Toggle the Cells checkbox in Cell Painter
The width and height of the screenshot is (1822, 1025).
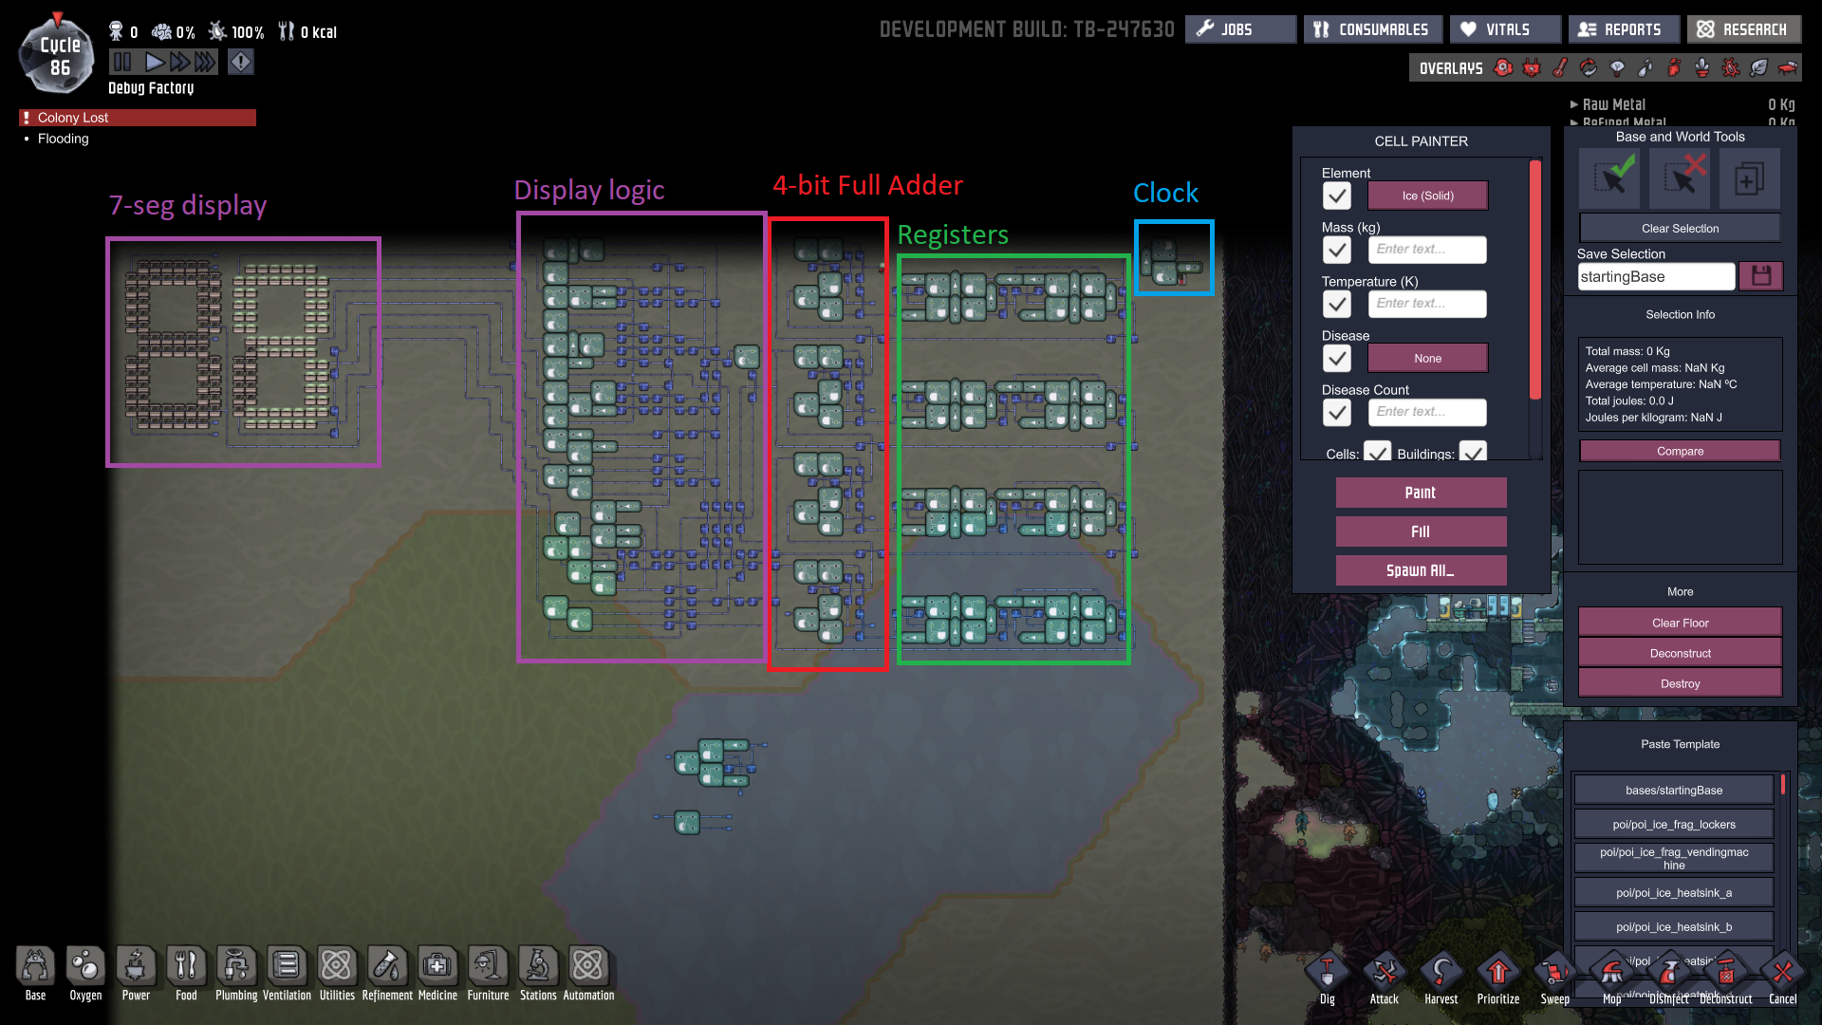[1374, 453]
